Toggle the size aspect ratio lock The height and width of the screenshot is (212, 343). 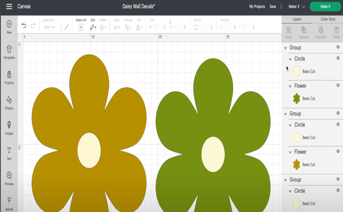[x=170, y=21]
